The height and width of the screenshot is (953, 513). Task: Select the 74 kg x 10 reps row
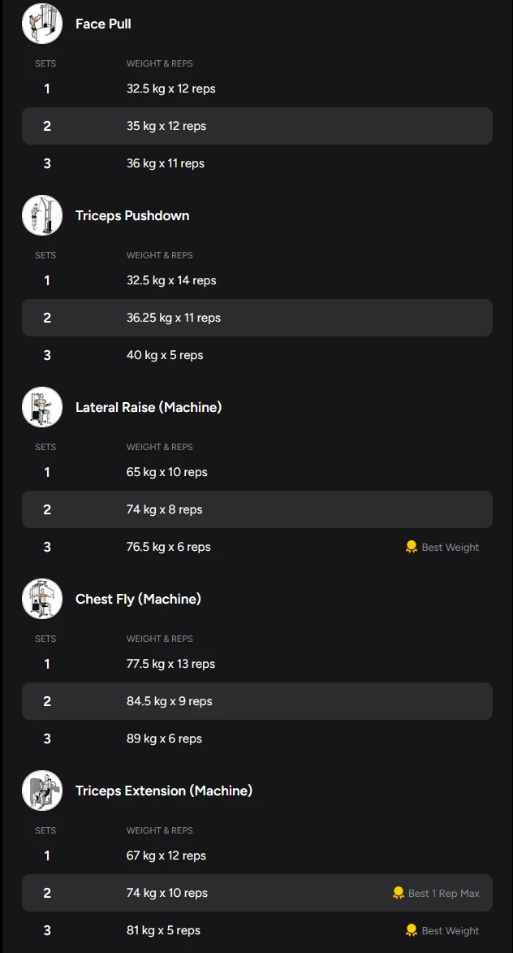coord(256,893)
